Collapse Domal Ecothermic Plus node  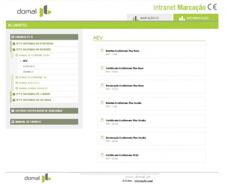[17, 55]
